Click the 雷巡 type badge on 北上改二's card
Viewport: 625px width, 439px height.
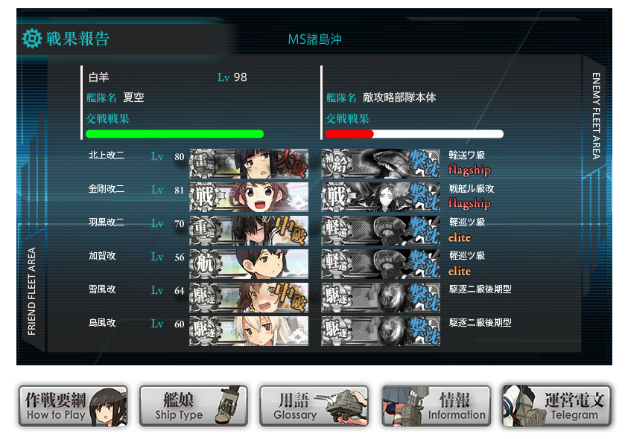pyautogui.click(x=204, y=164)
